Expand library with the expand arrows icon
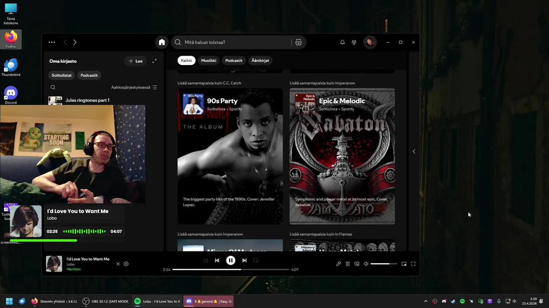 (x=154, y=61)
